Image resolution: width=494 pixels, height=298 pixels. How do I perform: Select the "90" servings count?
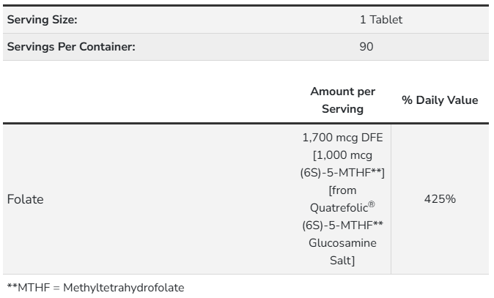coord(366,47)
